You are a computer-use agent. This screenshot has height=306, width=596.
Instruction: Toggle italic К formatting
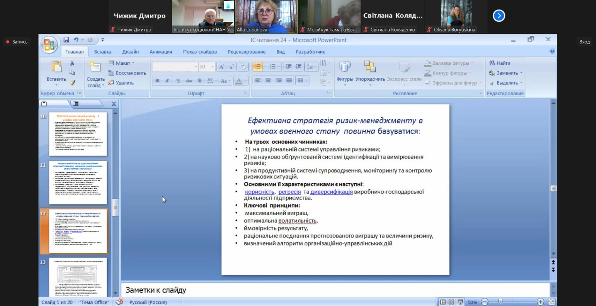click(x=168, y=80)
